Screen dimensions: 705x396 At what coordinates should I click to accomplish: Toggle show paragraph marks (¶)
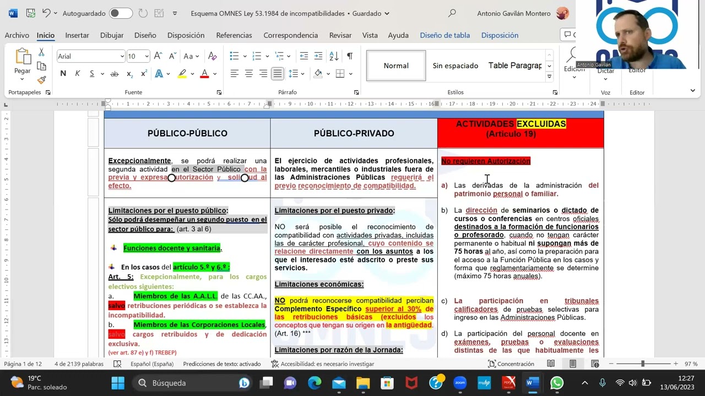350,56
